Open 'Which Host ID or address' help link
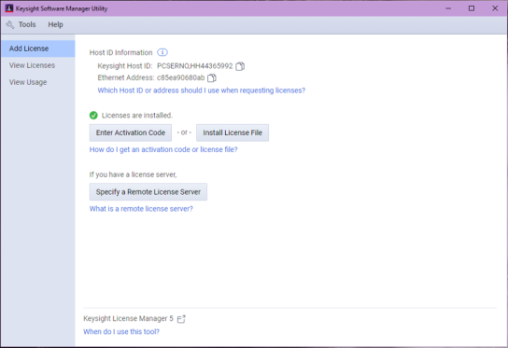508x348 pixels. pyautogui.click(x=202, y=90)
